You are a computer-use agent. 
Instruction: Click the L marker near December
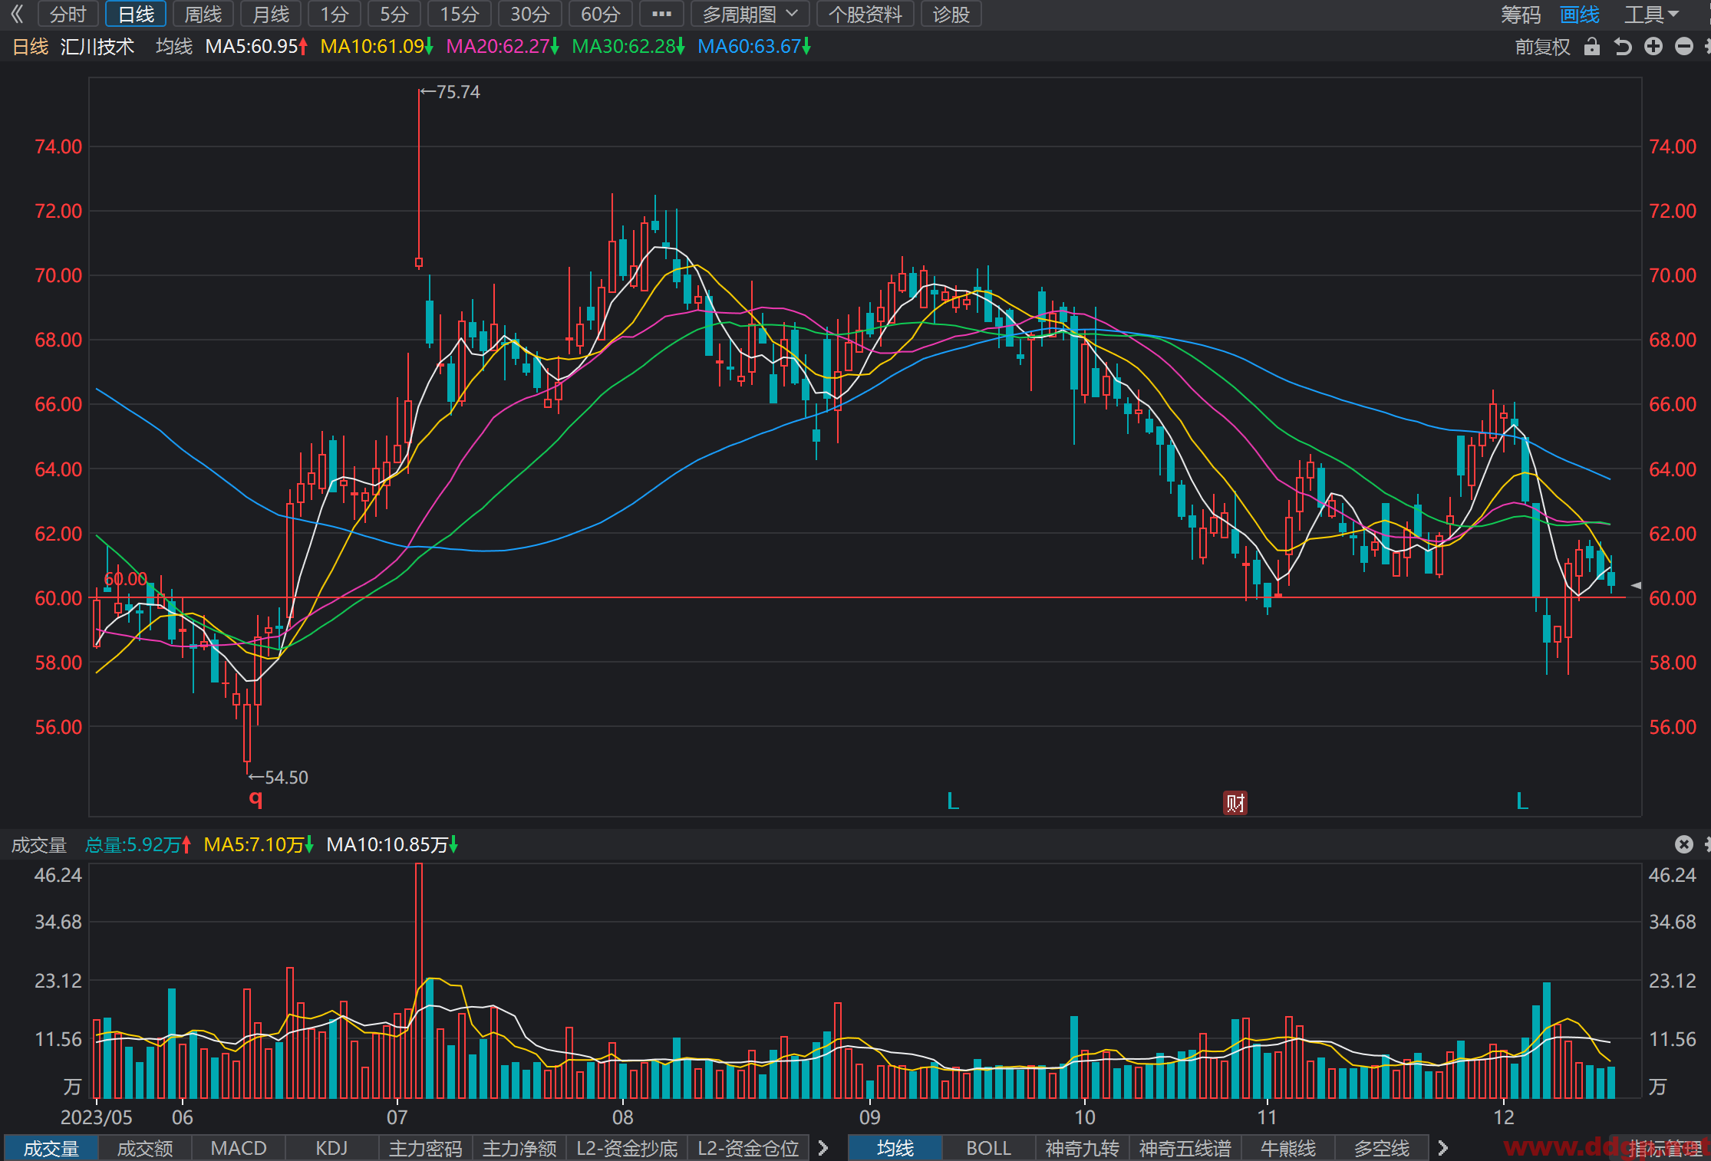coord(1522,801)
